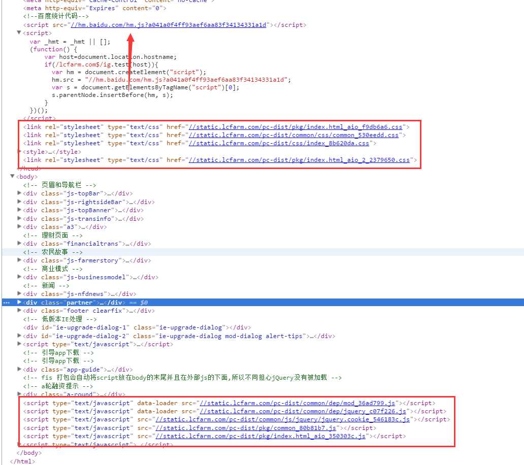Screen dimensions: 524x465
Task: Open common_530eedd.css stylesheet link
Action: click(294, 135)
